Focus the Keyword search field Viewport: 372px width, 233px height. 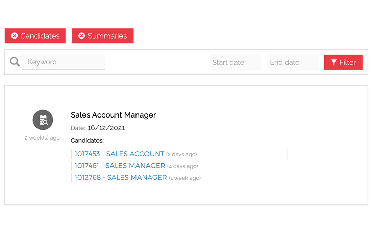point(64,62)
